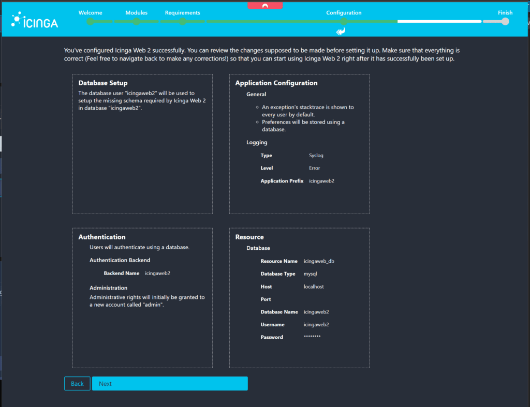This screenshot has width=530, height=407.
Task: Go to the Requirements step circle
Action: [x=182, y=22]
